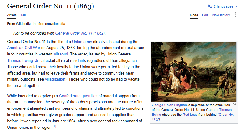Open the Confederate guerrillas link
The height and width of the screenshot is (133, 241).
pos(78,96)
